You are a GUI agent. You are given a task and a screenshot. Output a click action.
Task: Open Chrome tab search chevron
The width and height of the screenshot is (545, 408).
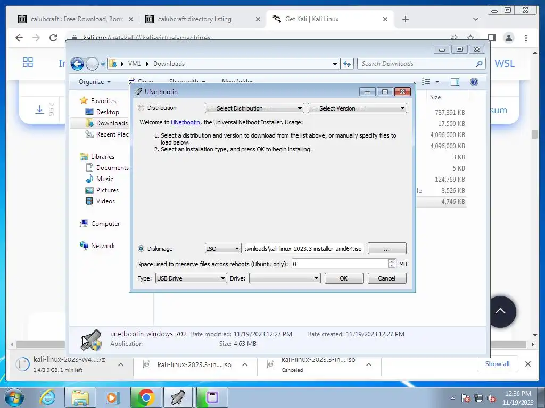[476, 19]
